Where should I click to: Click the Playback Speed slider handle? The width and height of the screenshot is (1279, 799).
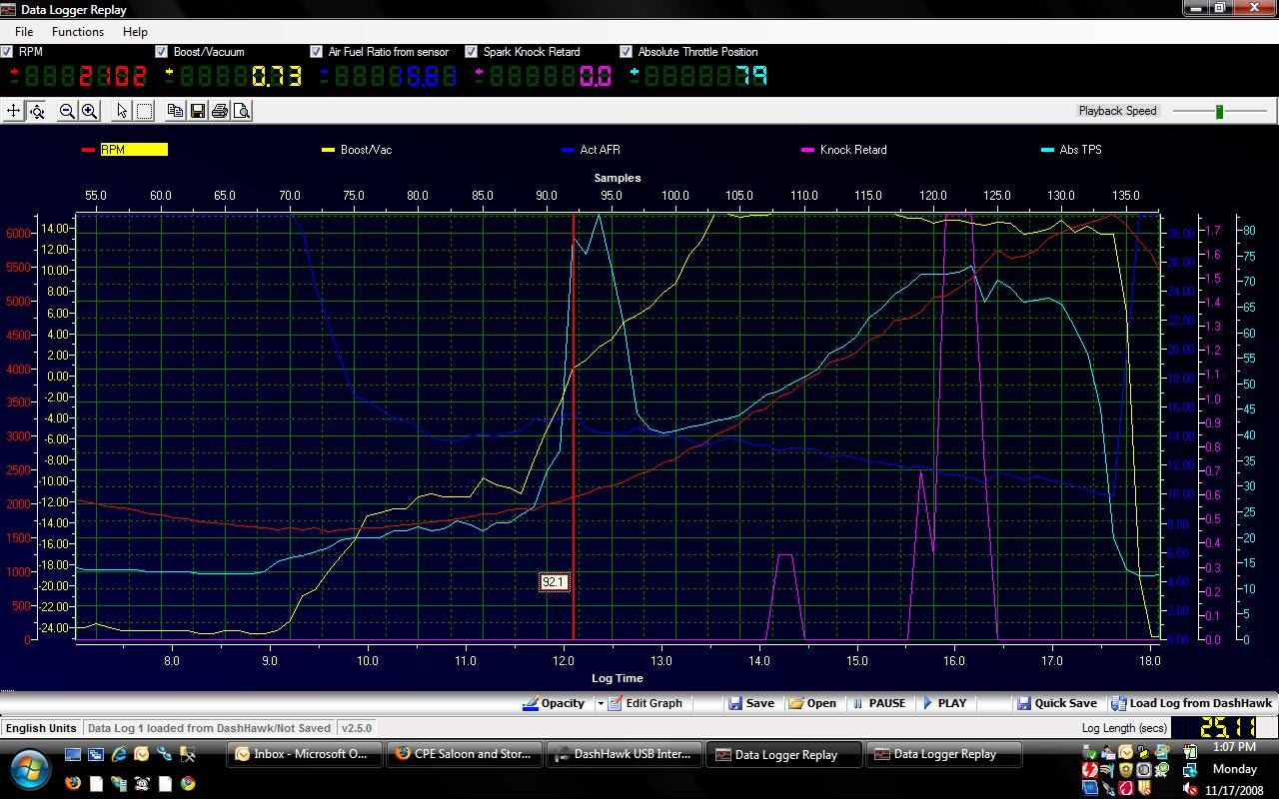[1219, 111]
